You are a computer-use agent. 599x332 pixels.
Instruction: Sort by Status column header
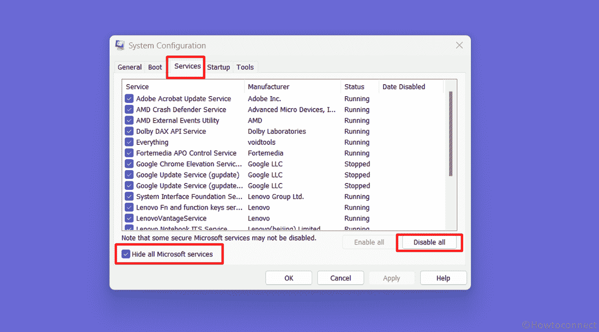tap(360, 86)
